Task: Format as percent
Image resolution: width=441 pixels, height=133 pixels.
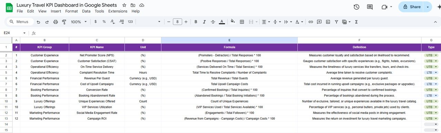Action: 104,22
